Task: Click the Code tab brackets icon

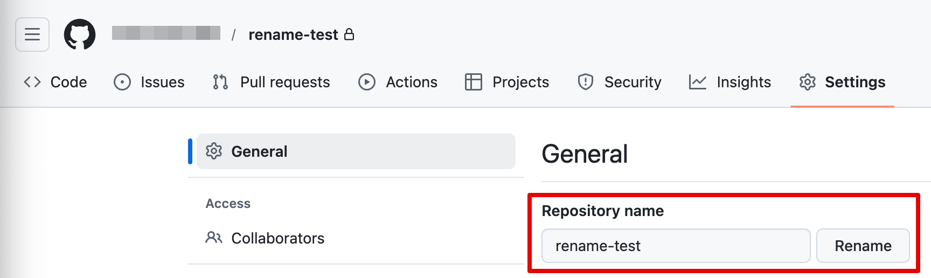Action: (x=32, y=82)
